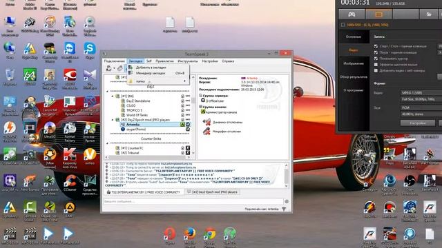This screenshot has width=442, height=248.
Task: Open the Инструменты menu
Action: (188, 61)
